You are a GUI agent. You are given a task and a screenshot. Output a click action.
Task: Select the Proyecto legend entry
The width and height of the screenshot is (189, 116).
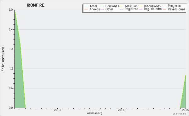tap(174, 6)
